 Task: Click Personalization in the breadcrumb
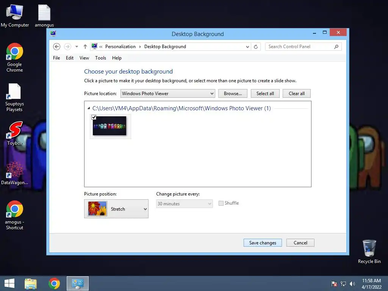click(120, 47)
